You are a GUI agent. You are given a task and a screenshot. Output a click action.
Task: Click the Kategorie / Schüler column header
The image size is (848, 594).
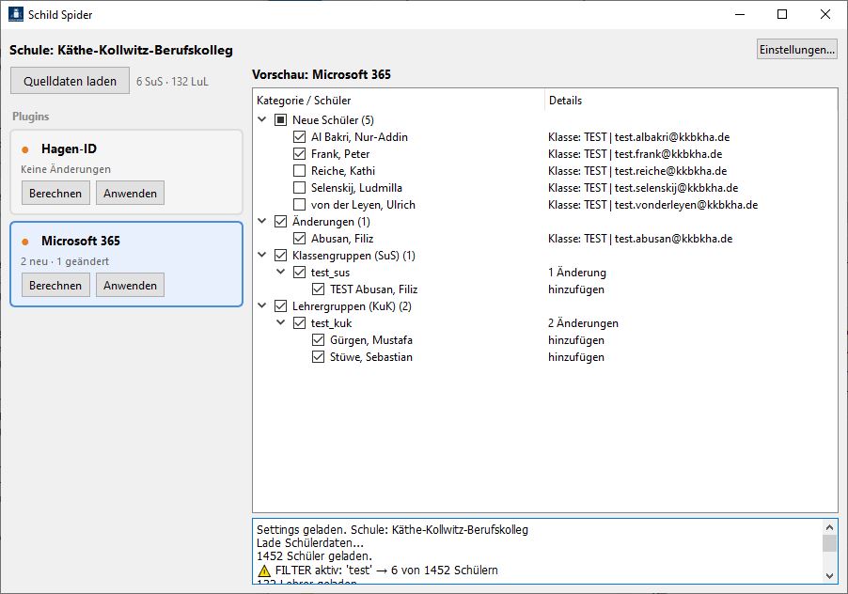click(399, 101)
